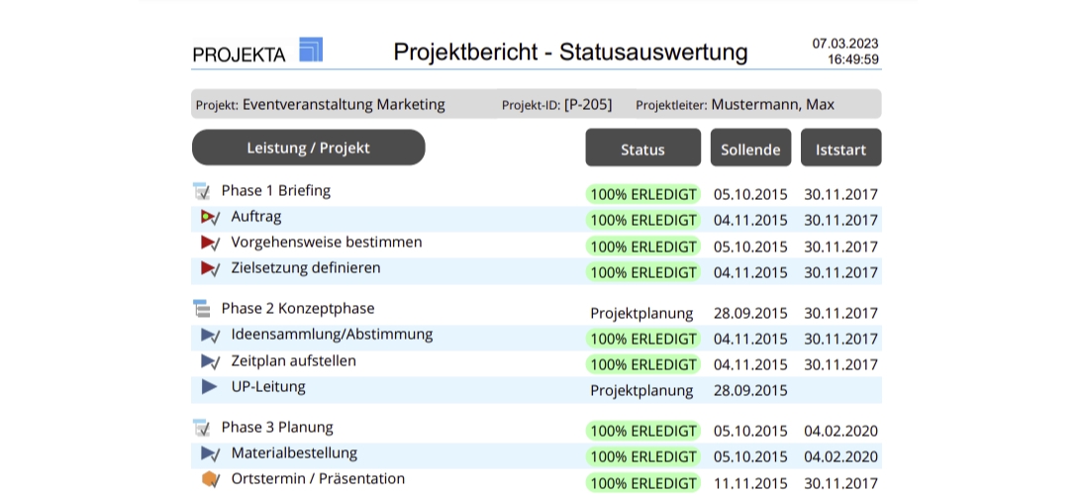Click the Sollende column header

pyautogui.click(x=750, y=148)
